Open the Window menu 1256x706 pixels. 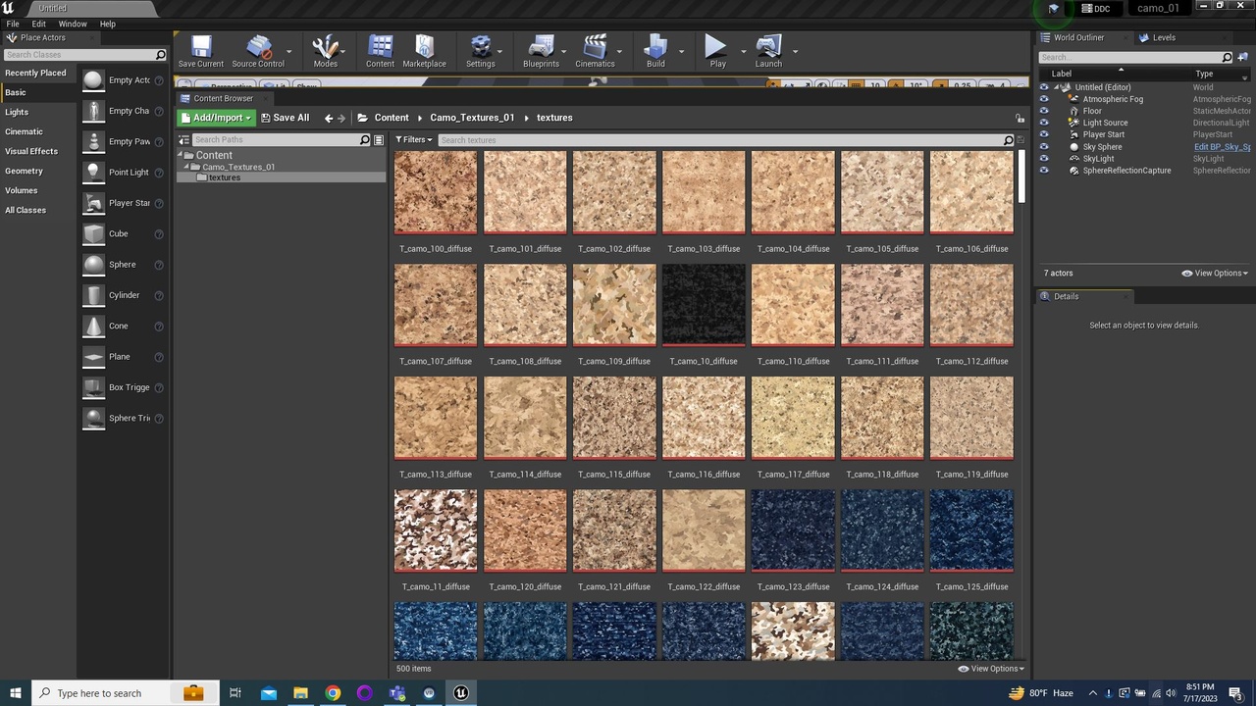click(x=73, y=24)
